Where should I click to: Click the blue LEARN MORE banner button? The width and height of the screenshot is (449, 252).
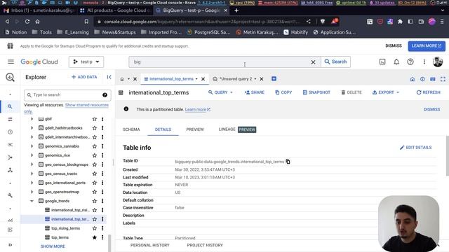pyautogui.click(x=427, y=45)
